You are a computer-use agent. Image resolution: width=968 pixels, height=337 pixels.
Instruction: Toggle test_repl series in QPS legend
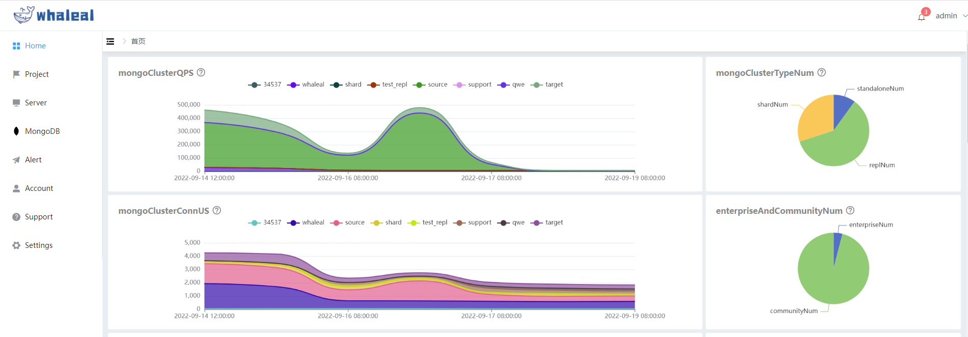pyautogui.click(x=388, y=85)
